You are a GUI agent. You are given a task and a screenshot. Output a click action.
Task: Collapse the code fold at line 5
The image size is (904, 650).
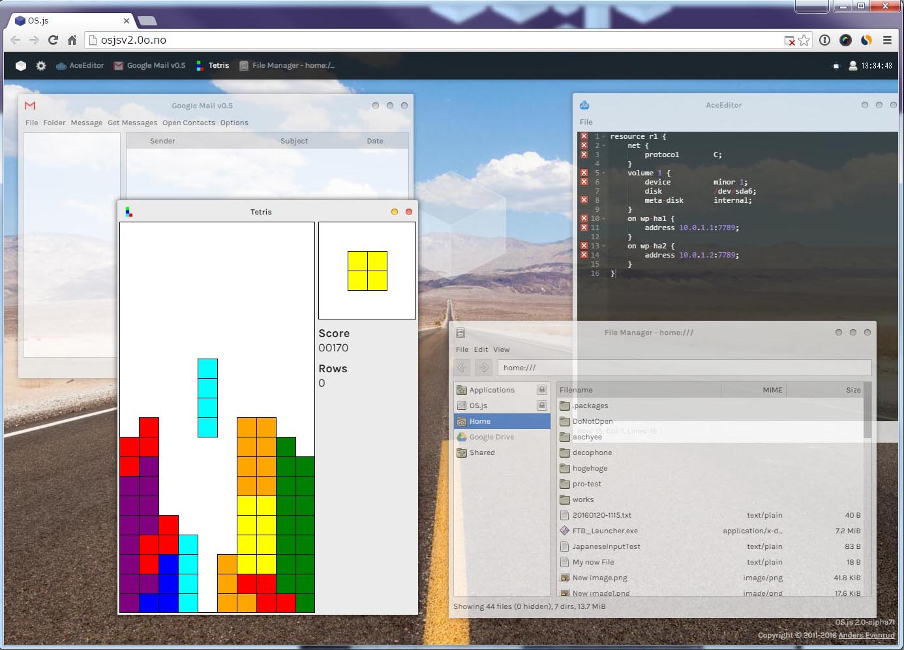[605, 173]
